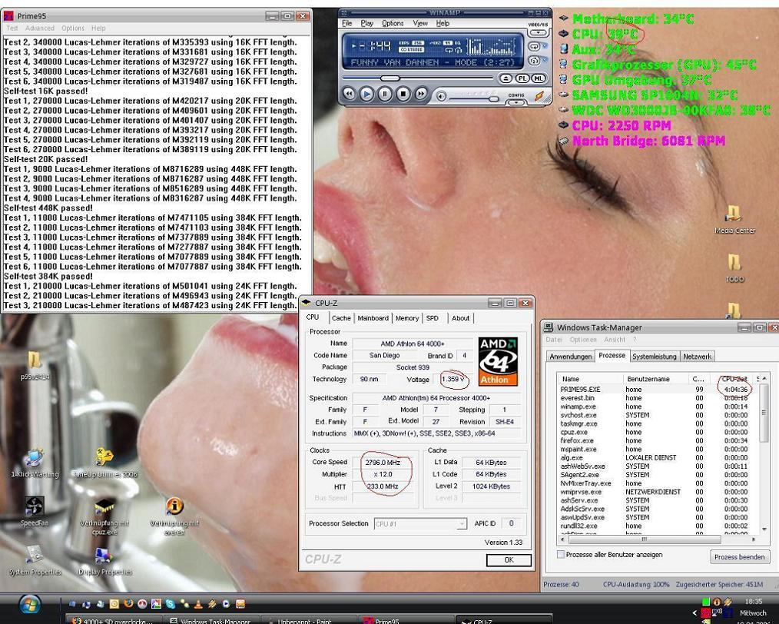This screenshot has width=779, height=624.
Task: Click the Winamp speaker mute icon
Action: 441,96
